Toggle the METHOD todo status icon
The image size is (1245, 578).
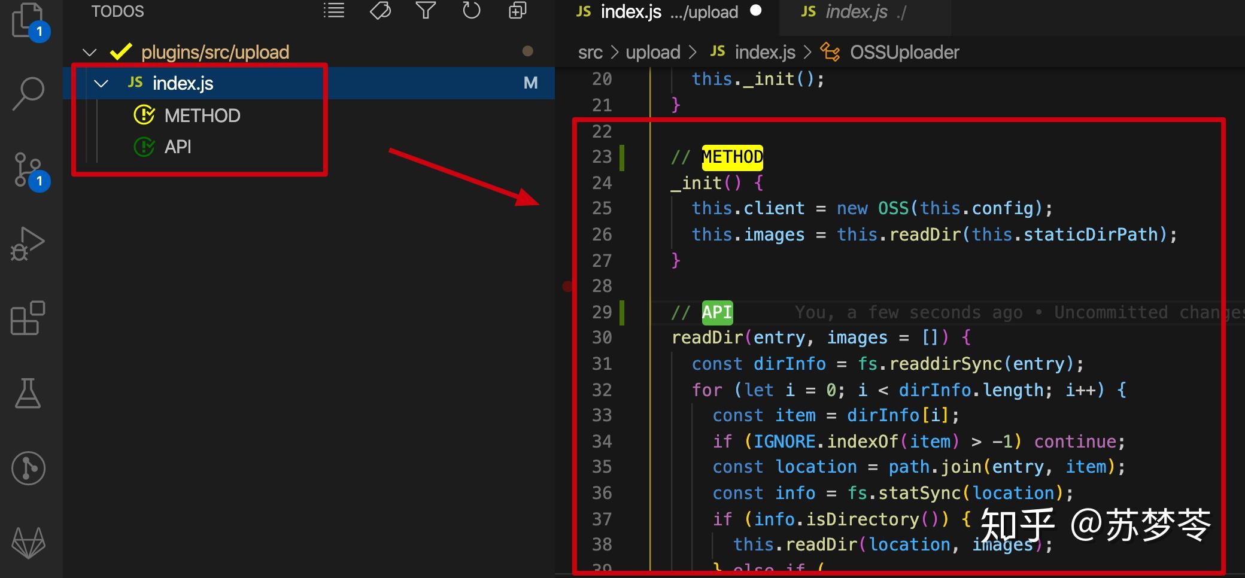coord(144,115)
